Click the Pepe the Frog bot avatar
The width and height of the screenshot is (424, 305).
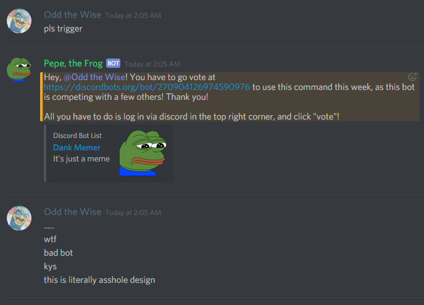[x=19, y=70]
